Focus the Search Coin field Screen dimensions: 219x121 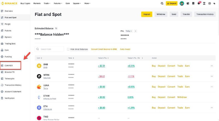[49, 49]
